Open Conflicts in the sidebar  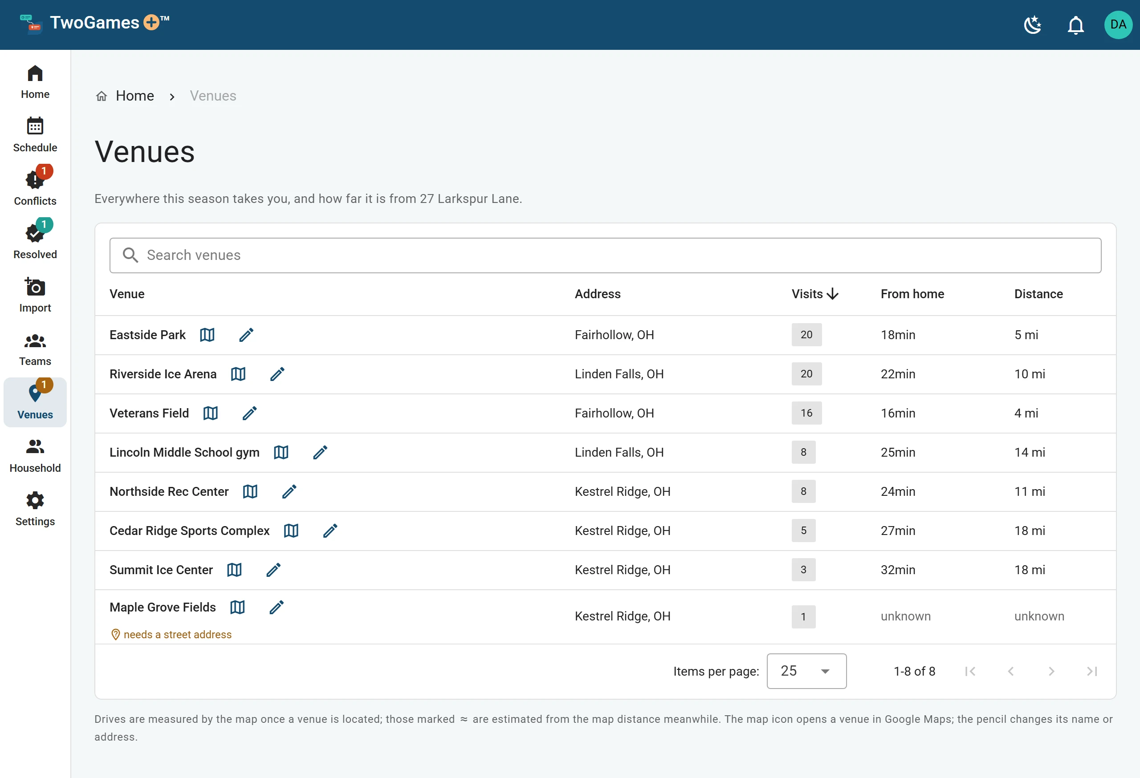[x=35, y=189]
